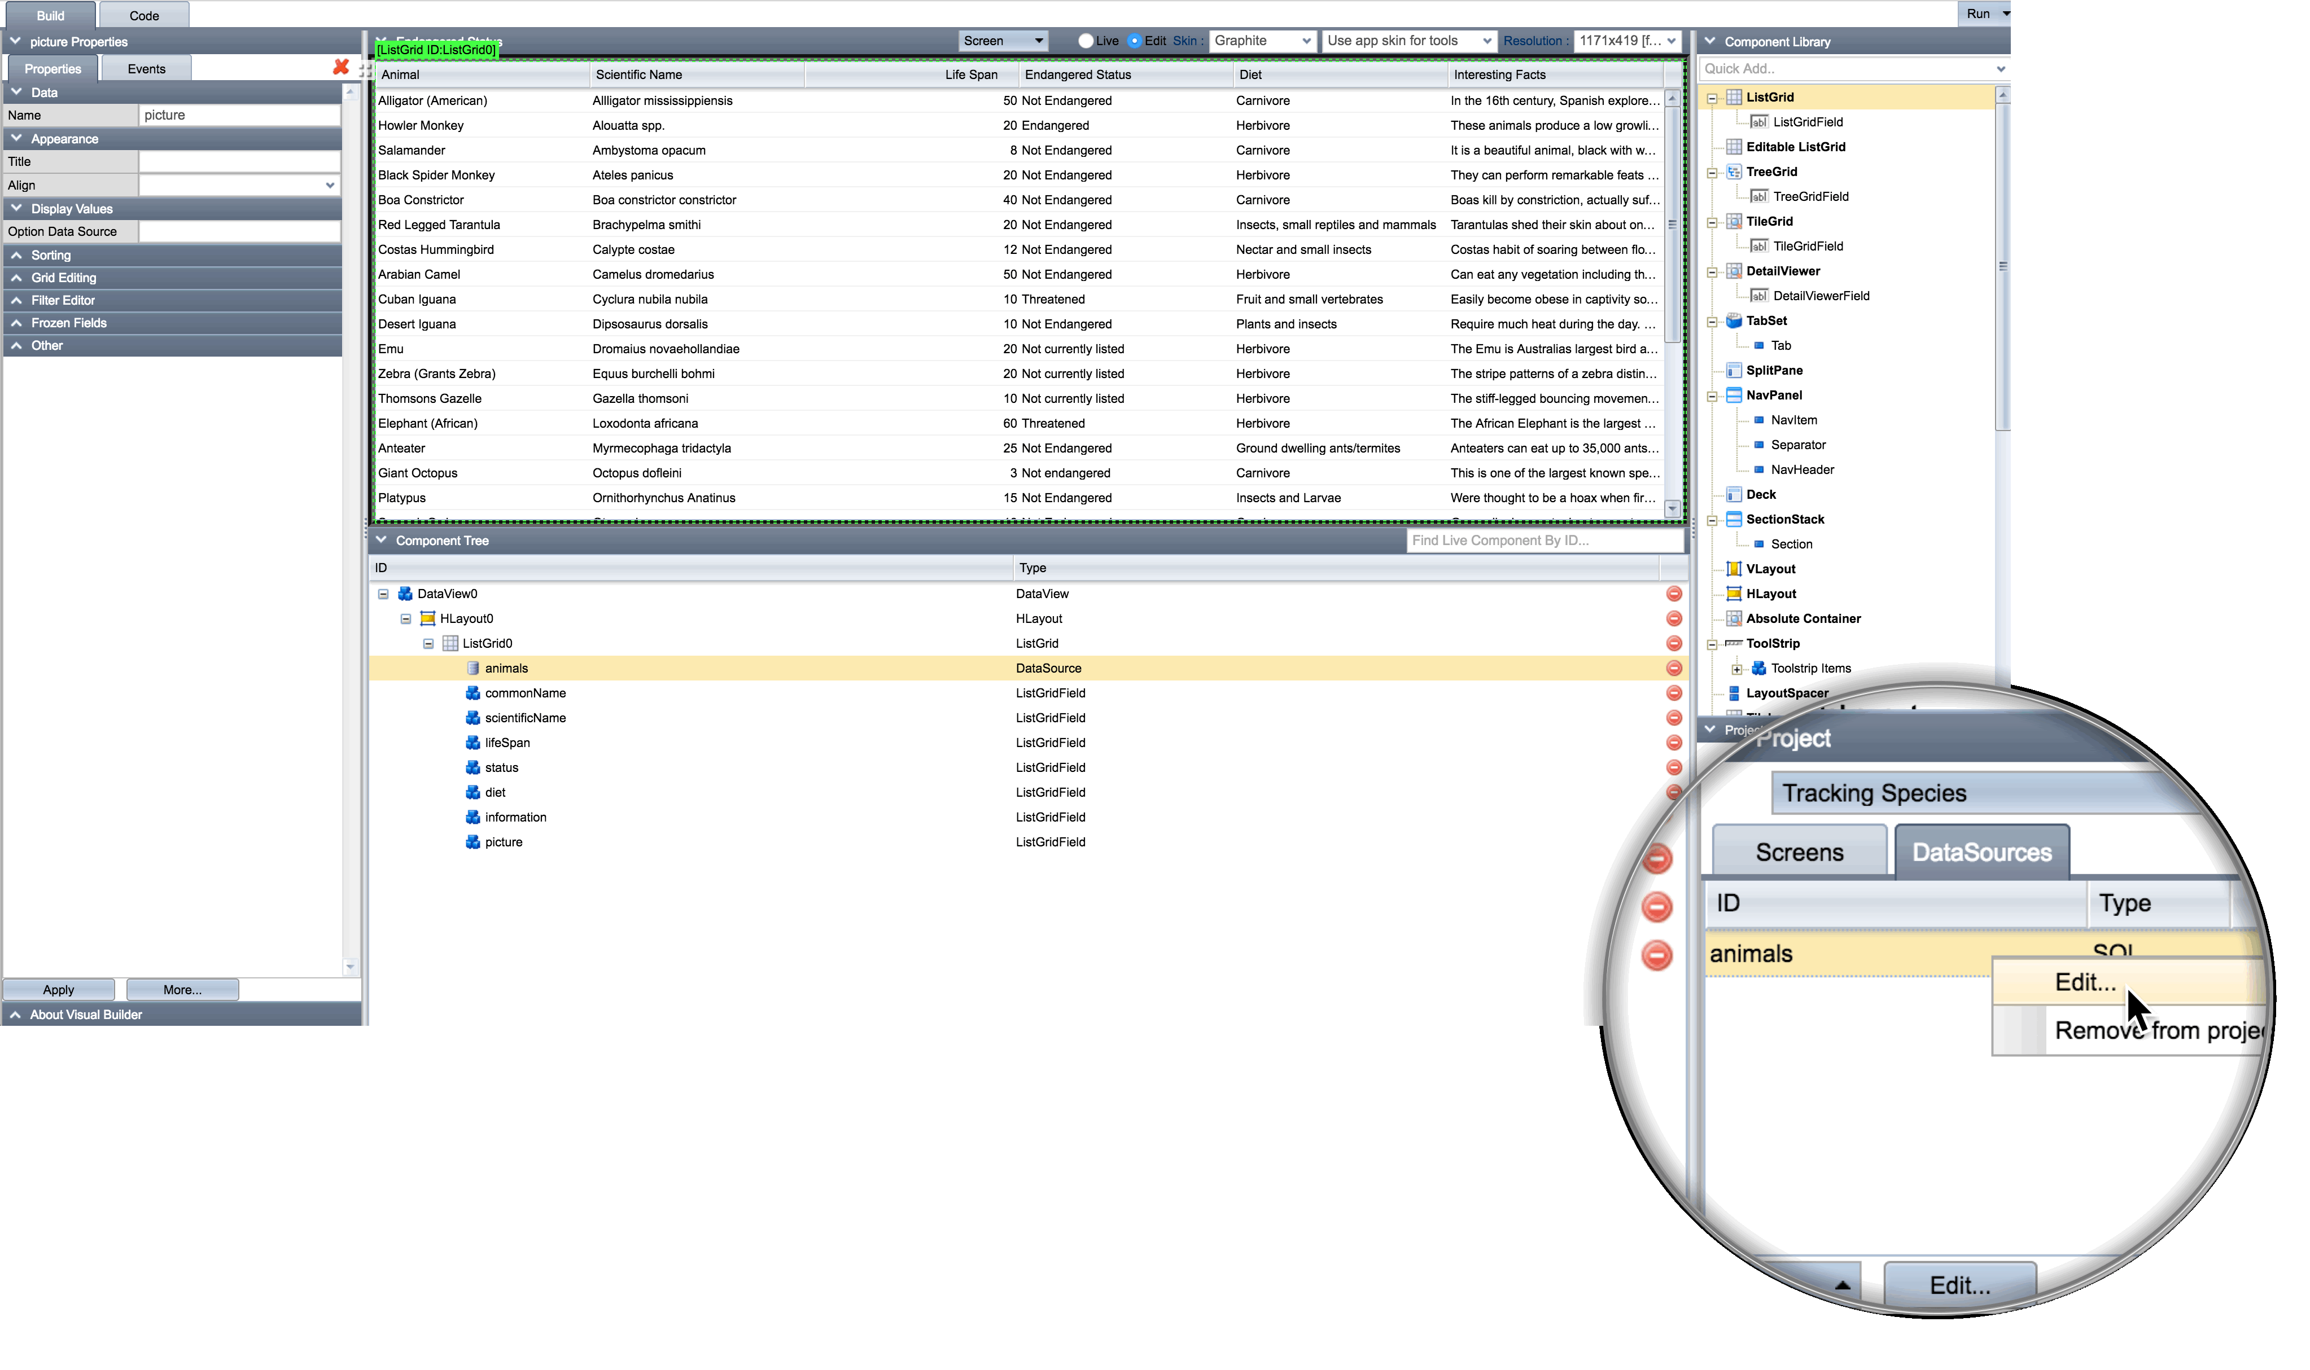Image resolution: width=2310 pixels, height=1370 pixels.
Task: Select the Live radio button
Action: [x=1086, y=41]
